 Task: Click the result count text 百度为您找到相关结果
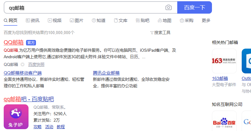click(39, 33)
